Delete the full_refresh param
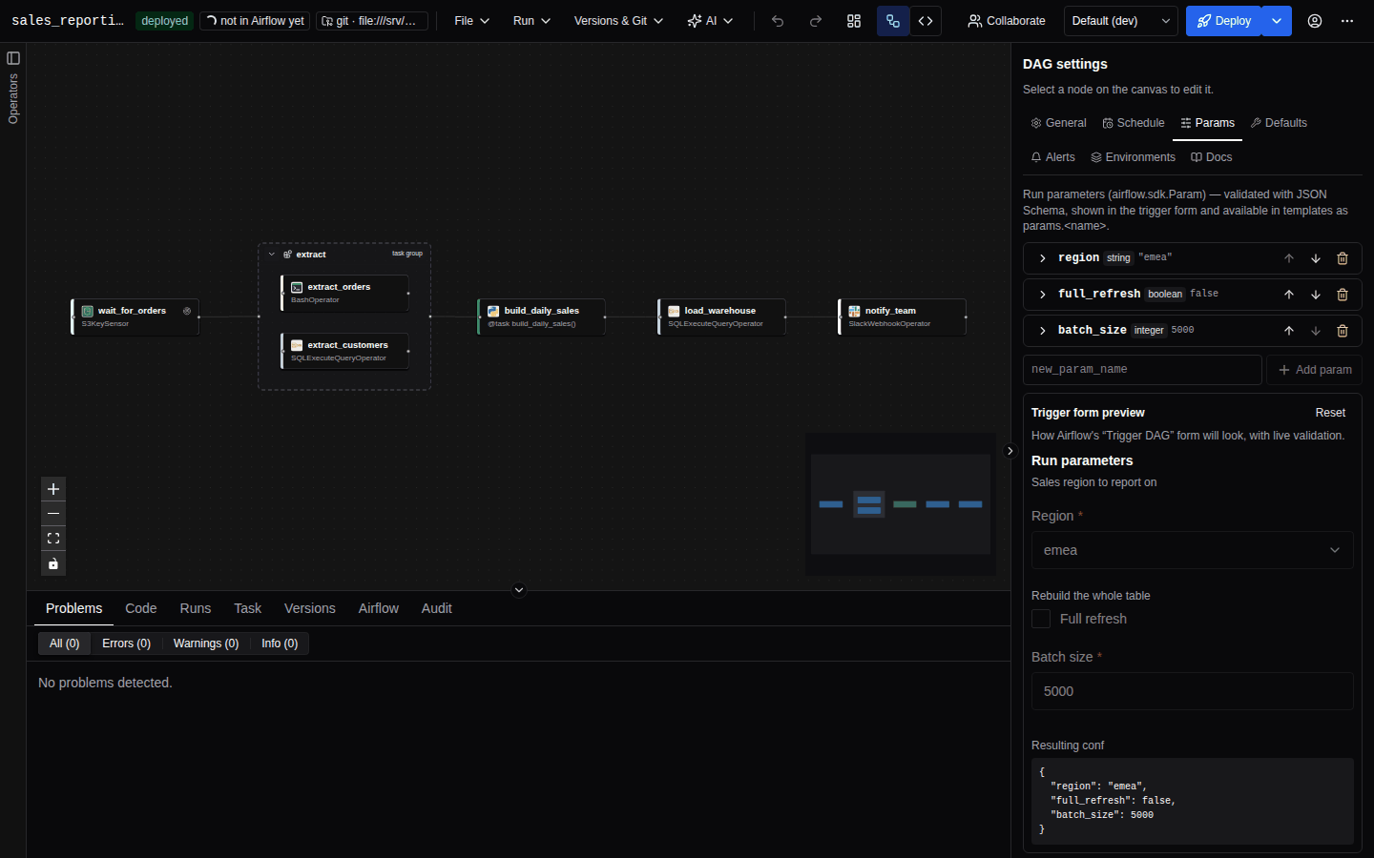The height and width of the screenshot is (858, 1374). pos(1343,295)
